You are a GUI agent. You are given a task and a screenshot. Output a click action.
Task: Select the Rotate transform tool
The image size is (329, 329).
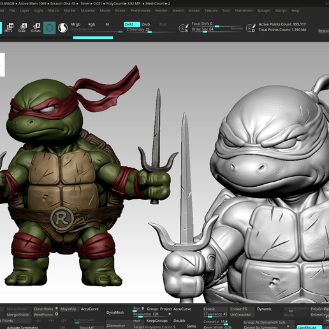(x=36, y=27)
